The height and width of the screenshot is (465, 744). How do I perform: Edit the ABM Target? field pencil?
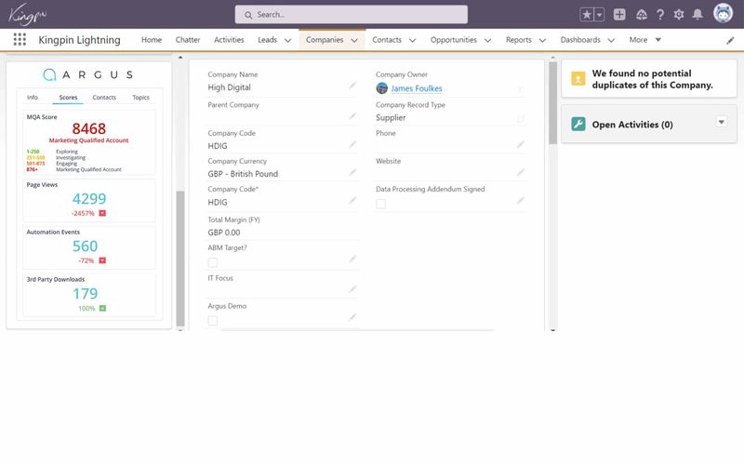352,259
